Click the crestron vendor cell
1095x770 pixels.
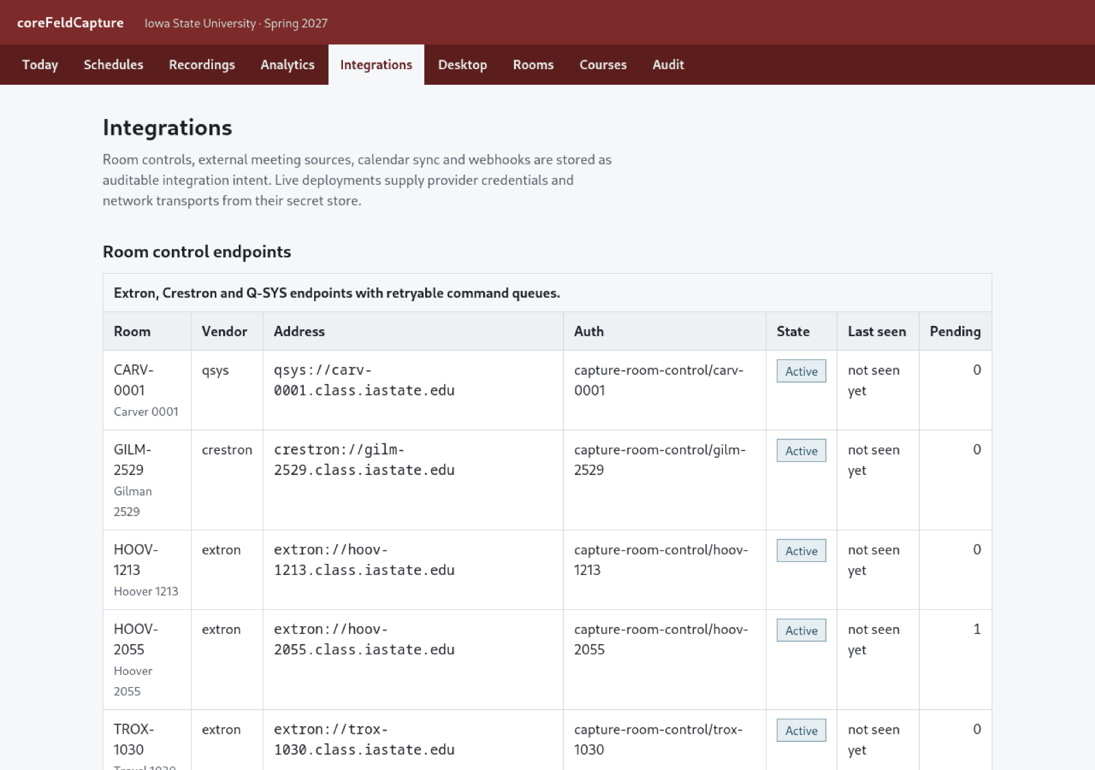pyautogui.click(x=227, y=480)
